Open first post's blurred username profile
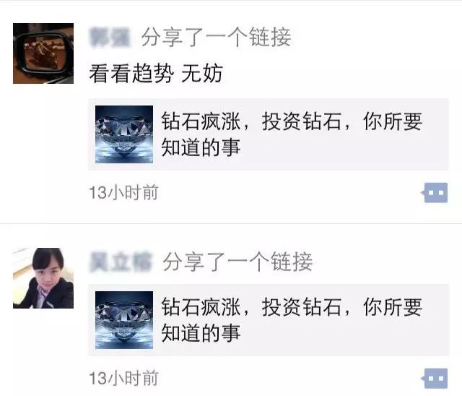Image resolution: width=462 pixels, height=396 pixels. [x=110, y=37]
